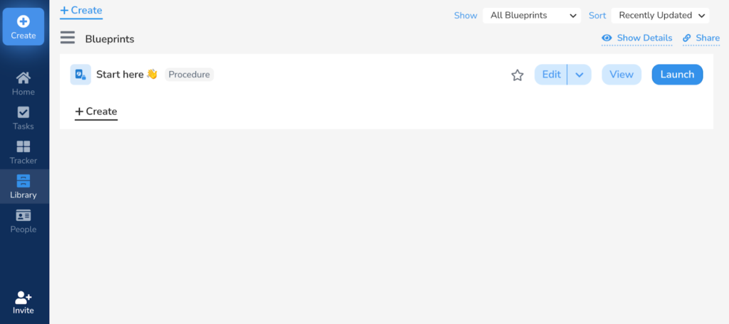This screenshot has width=729, height=324.
Task: Click the Invite person-plus icon
Action: pyautogui.click(x=23, y=297)
